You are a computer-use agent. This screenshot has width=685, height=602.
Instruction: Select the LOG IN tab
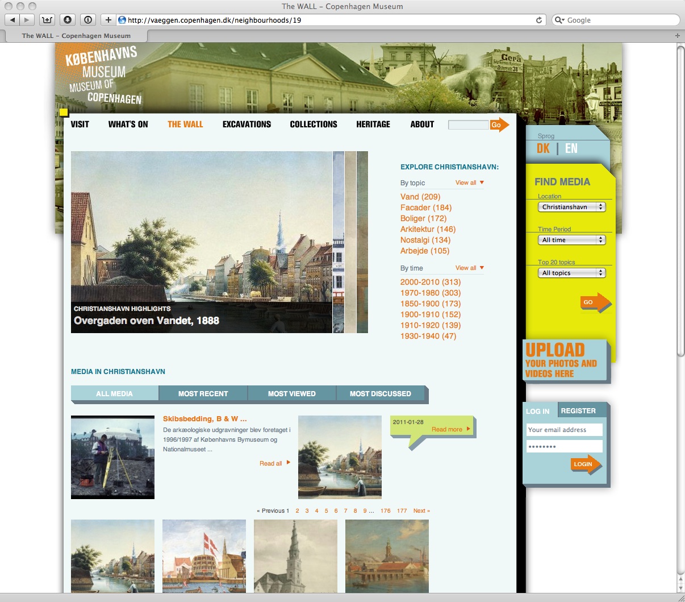pyautogui.click(x=538, y=411)
